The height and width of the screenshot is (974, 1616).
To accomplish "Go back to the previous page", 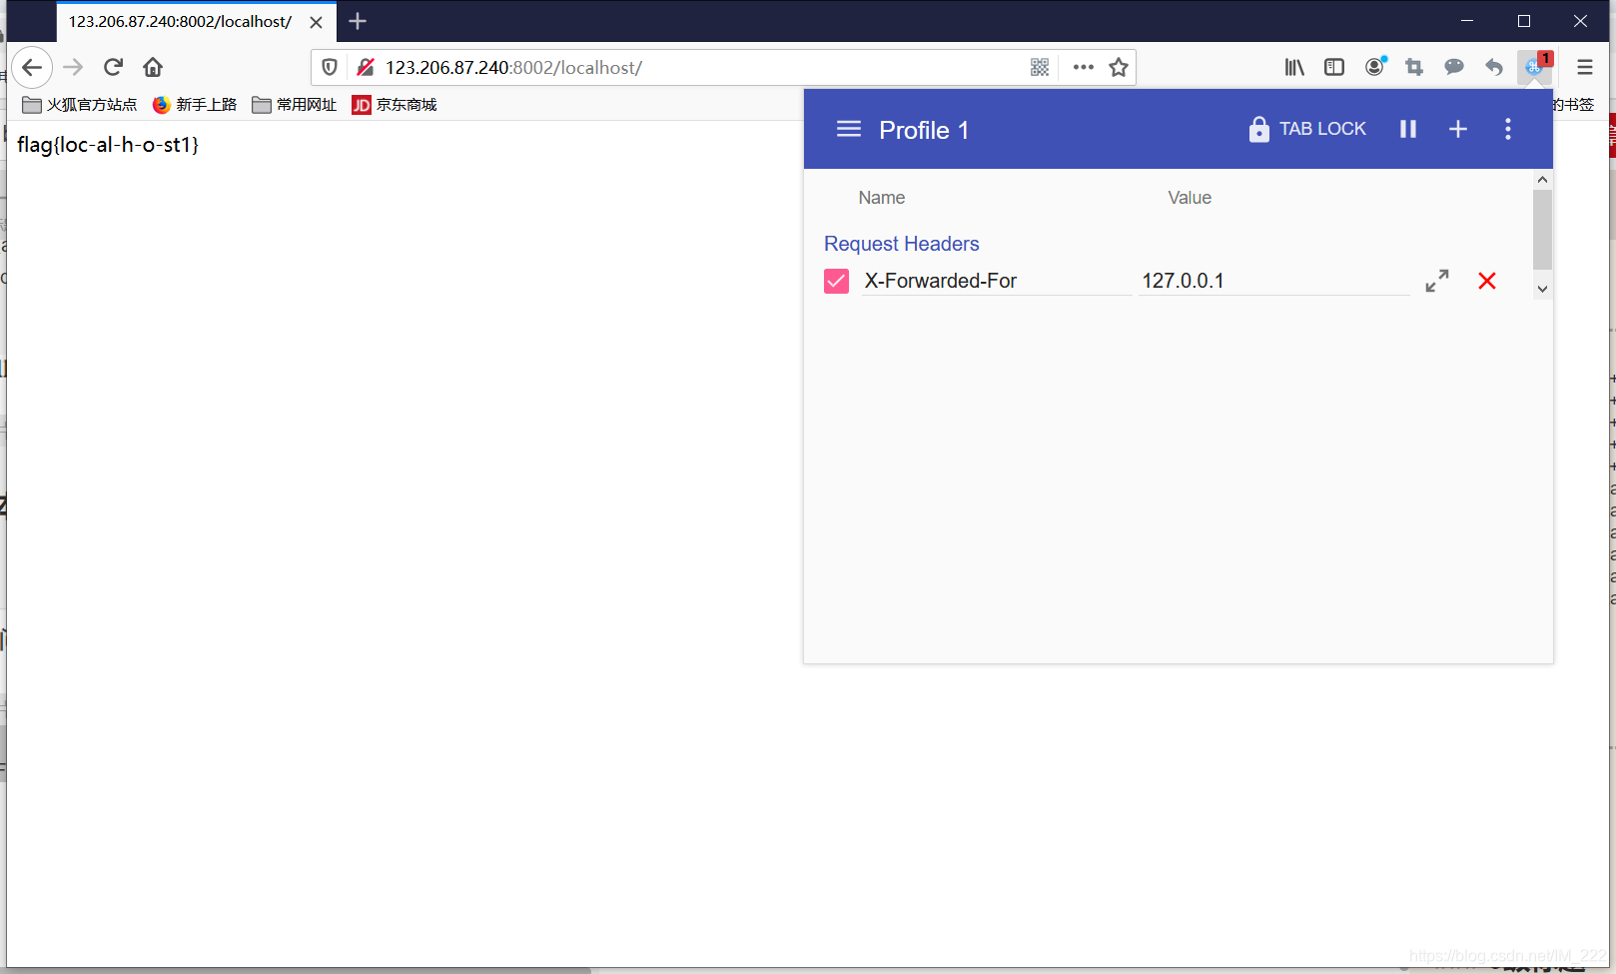I will click(x=32, y=68).
